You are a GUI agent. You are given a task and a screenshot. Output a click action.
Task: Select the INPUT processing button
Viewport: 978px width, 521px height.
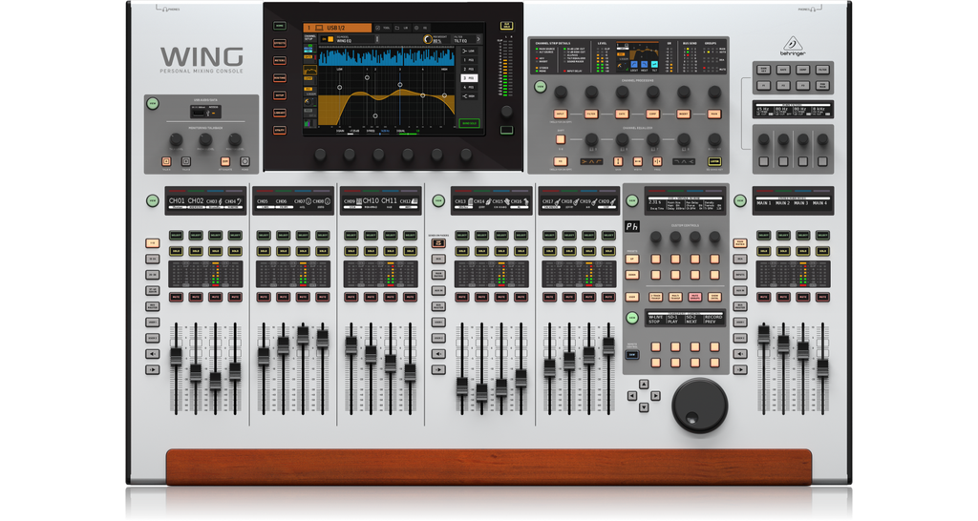(560, 115)
